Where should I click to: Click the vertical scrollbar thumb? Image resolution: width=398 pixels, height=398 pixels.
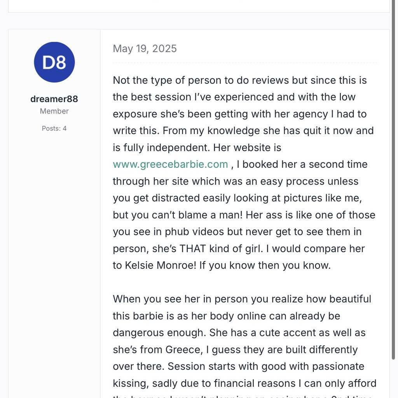coord(393,175)
